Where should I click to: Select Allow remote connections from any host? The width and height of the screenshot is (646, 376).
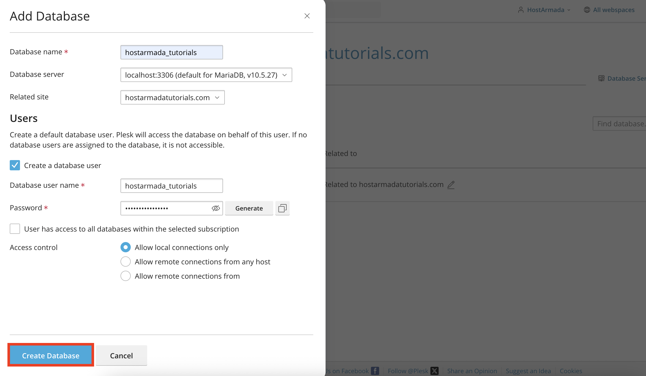[126, 262]
